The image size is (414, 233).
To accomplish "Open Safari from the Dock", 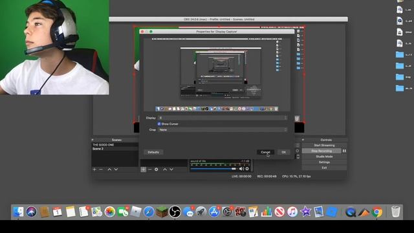I will coord(149,212).
